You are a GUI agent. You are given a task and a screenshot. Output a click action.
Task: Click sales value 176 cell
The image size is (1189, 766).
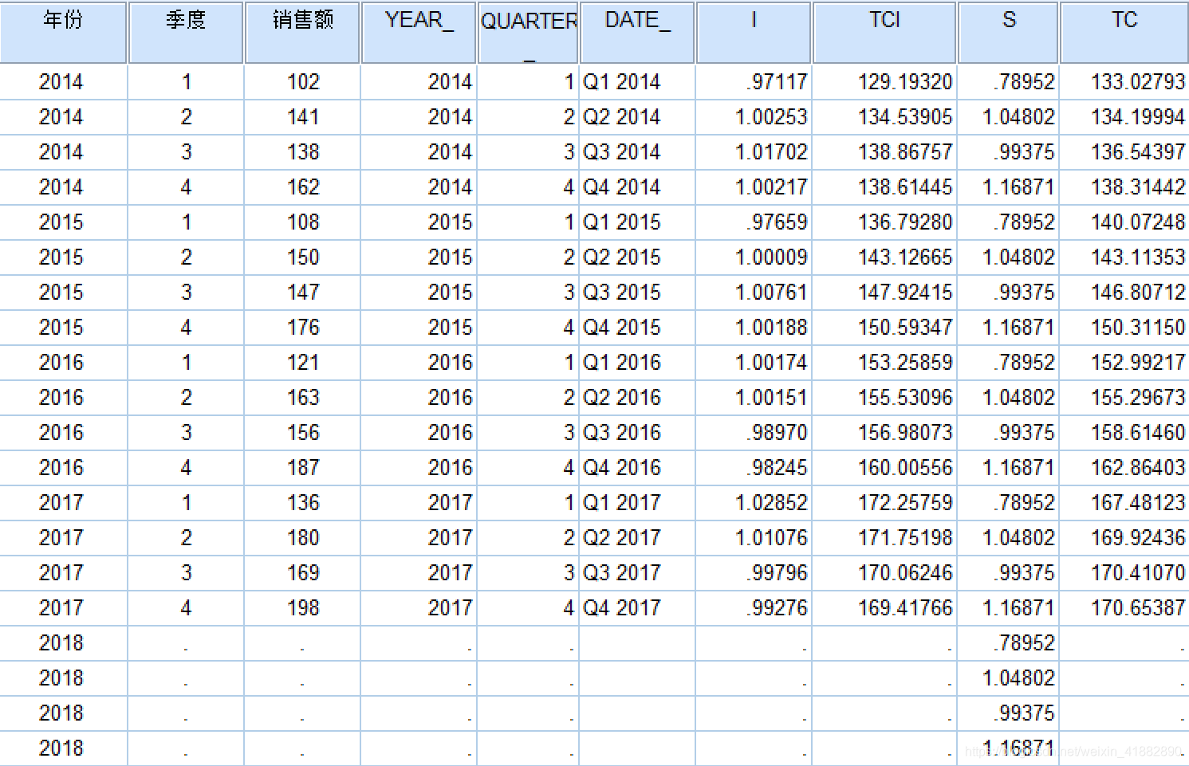pos(302,328)
